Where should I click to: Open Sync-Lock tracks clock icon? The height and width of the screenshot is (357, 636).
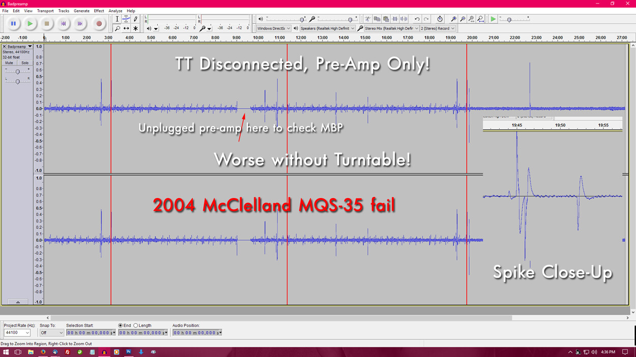[x=440, y=19]
